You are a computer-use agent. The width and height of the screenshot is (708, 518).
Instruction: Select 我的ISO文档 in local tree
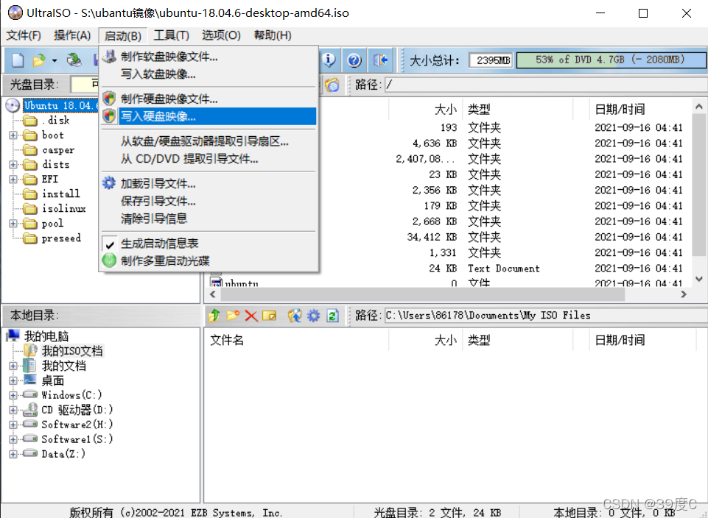pyautogui.click(x=72, y=351)
